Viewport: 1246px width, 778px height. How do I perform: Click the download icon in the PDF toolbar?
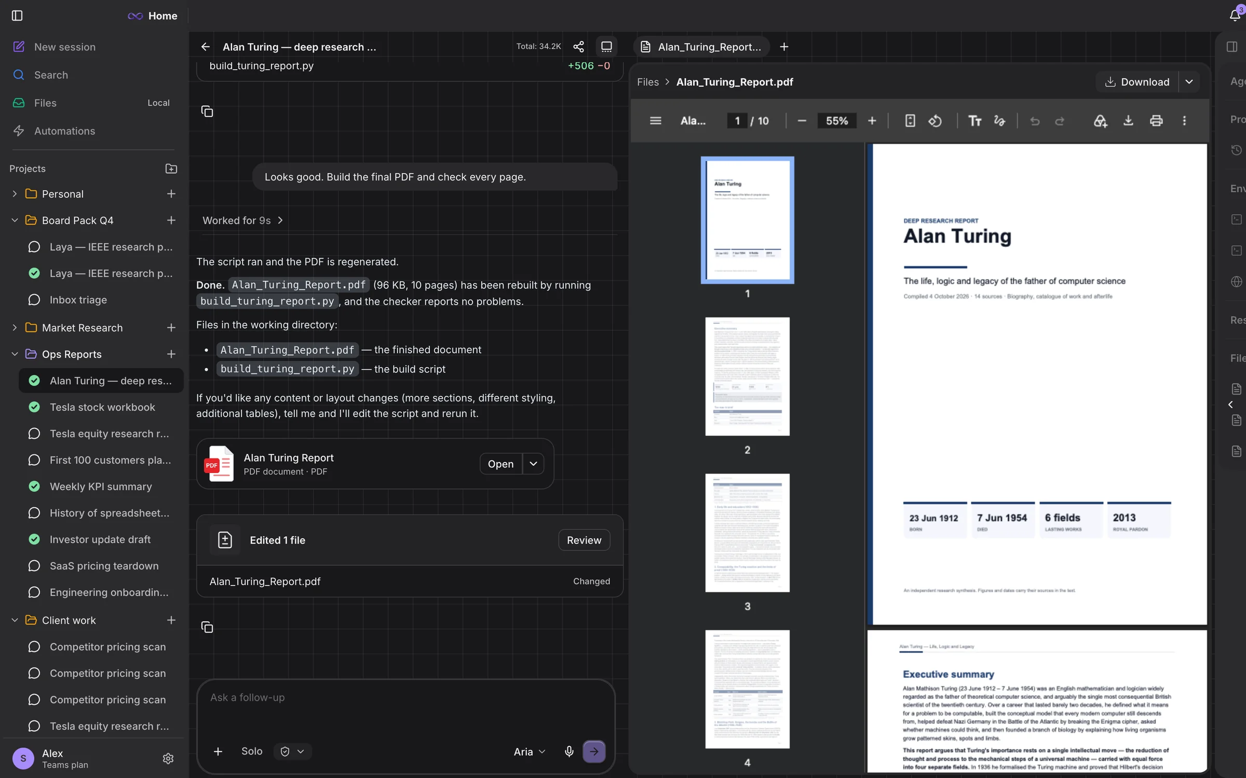click(1128, 121)
